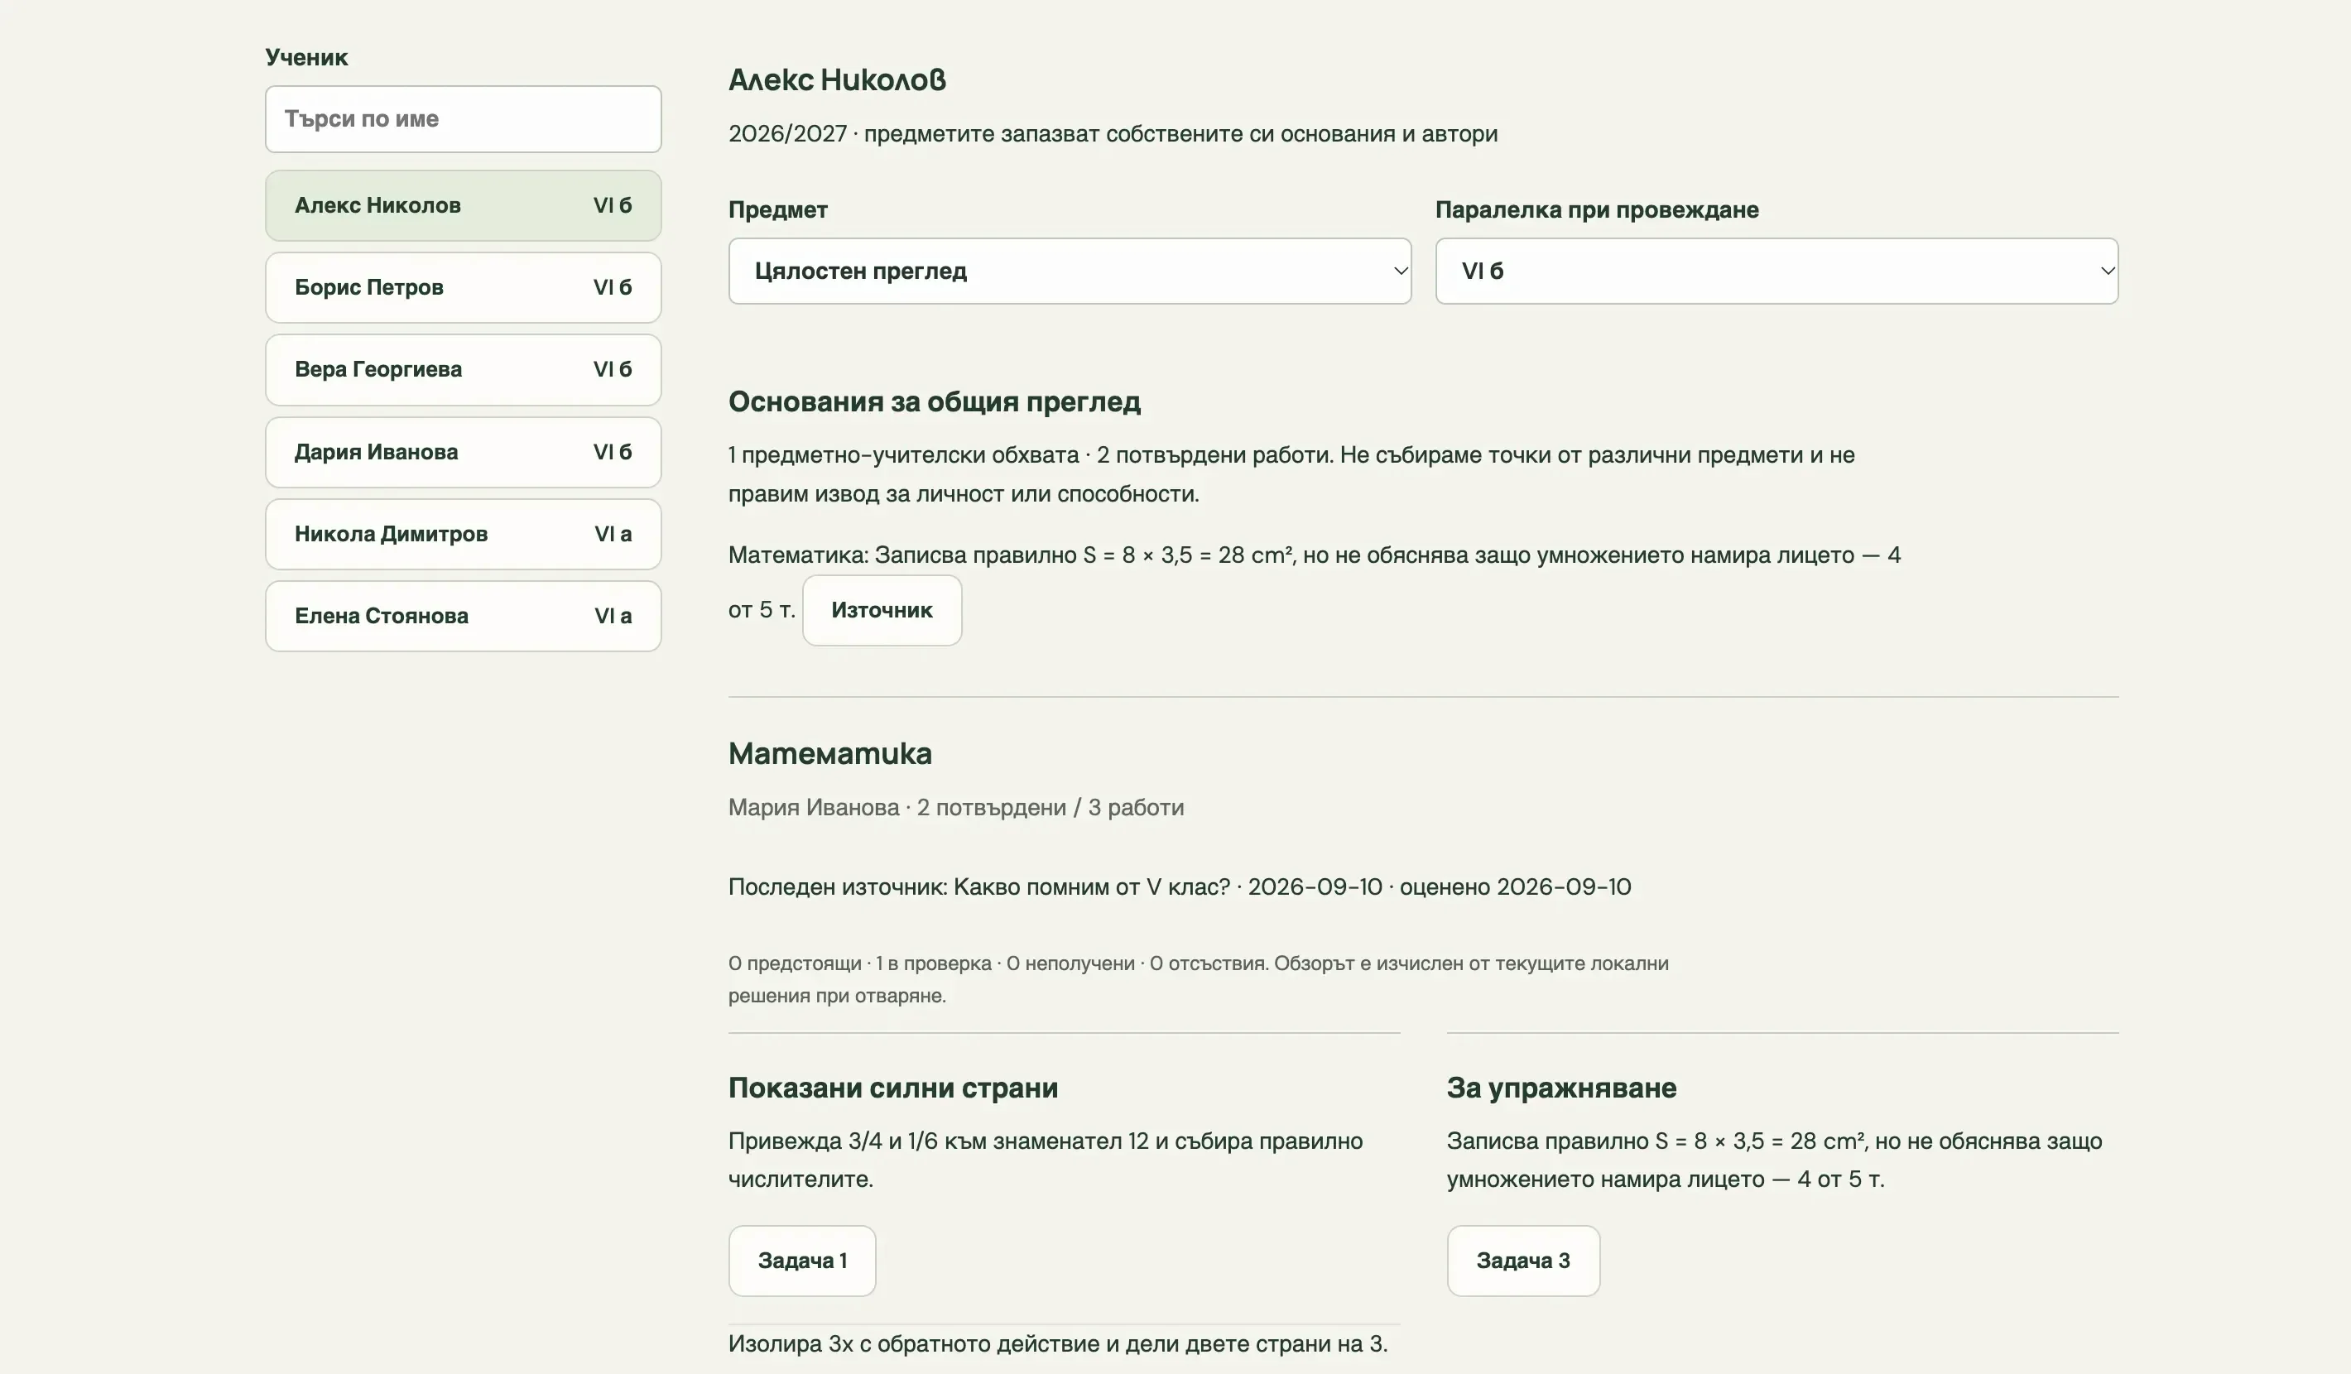The height and width of the screenshot is (1374, 2351).
Task: Open the 'Паралелка при провеждане' dropdown
Action: coord(1776,271)
